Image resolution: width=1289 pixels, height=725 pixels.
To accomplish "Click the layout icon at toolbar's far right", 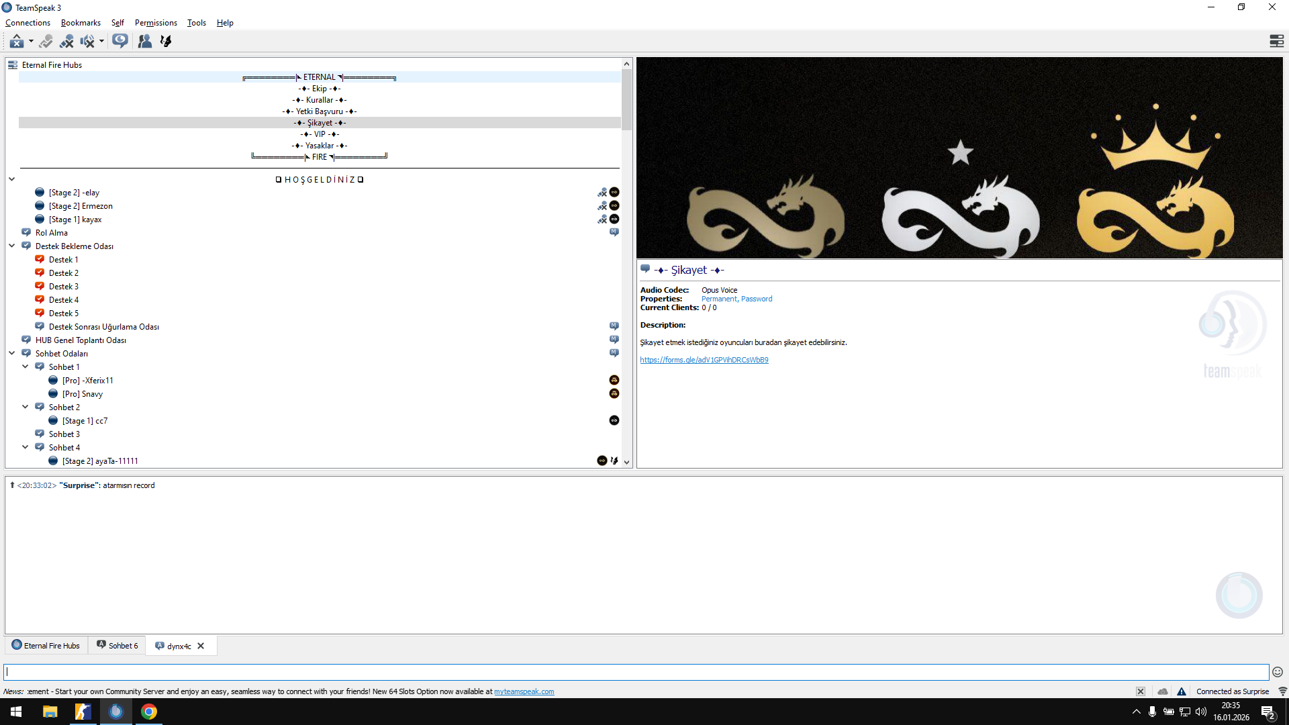I will [x=1276, y=42].
